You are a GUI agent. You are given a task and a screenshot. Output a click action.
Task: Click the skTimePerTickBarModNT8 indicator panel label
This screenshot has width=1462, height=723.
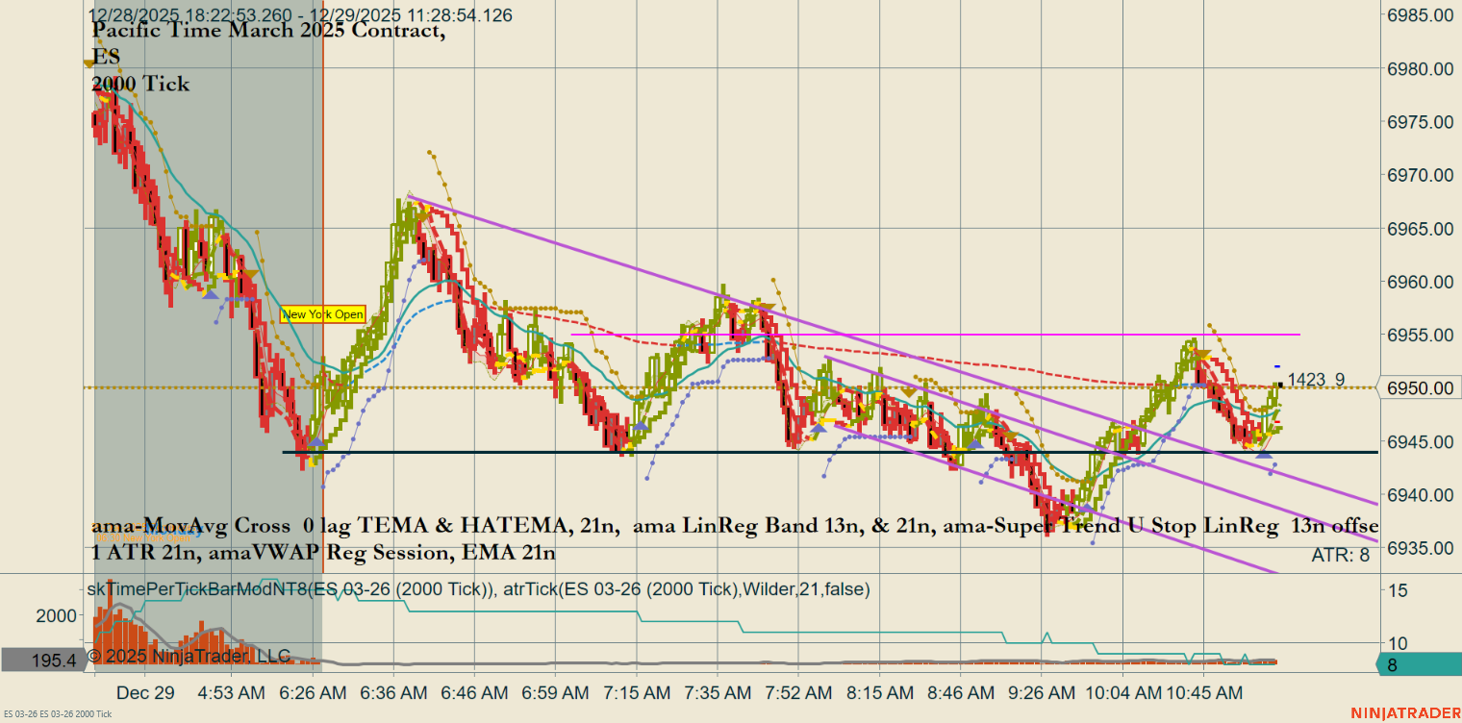[478, 588]
